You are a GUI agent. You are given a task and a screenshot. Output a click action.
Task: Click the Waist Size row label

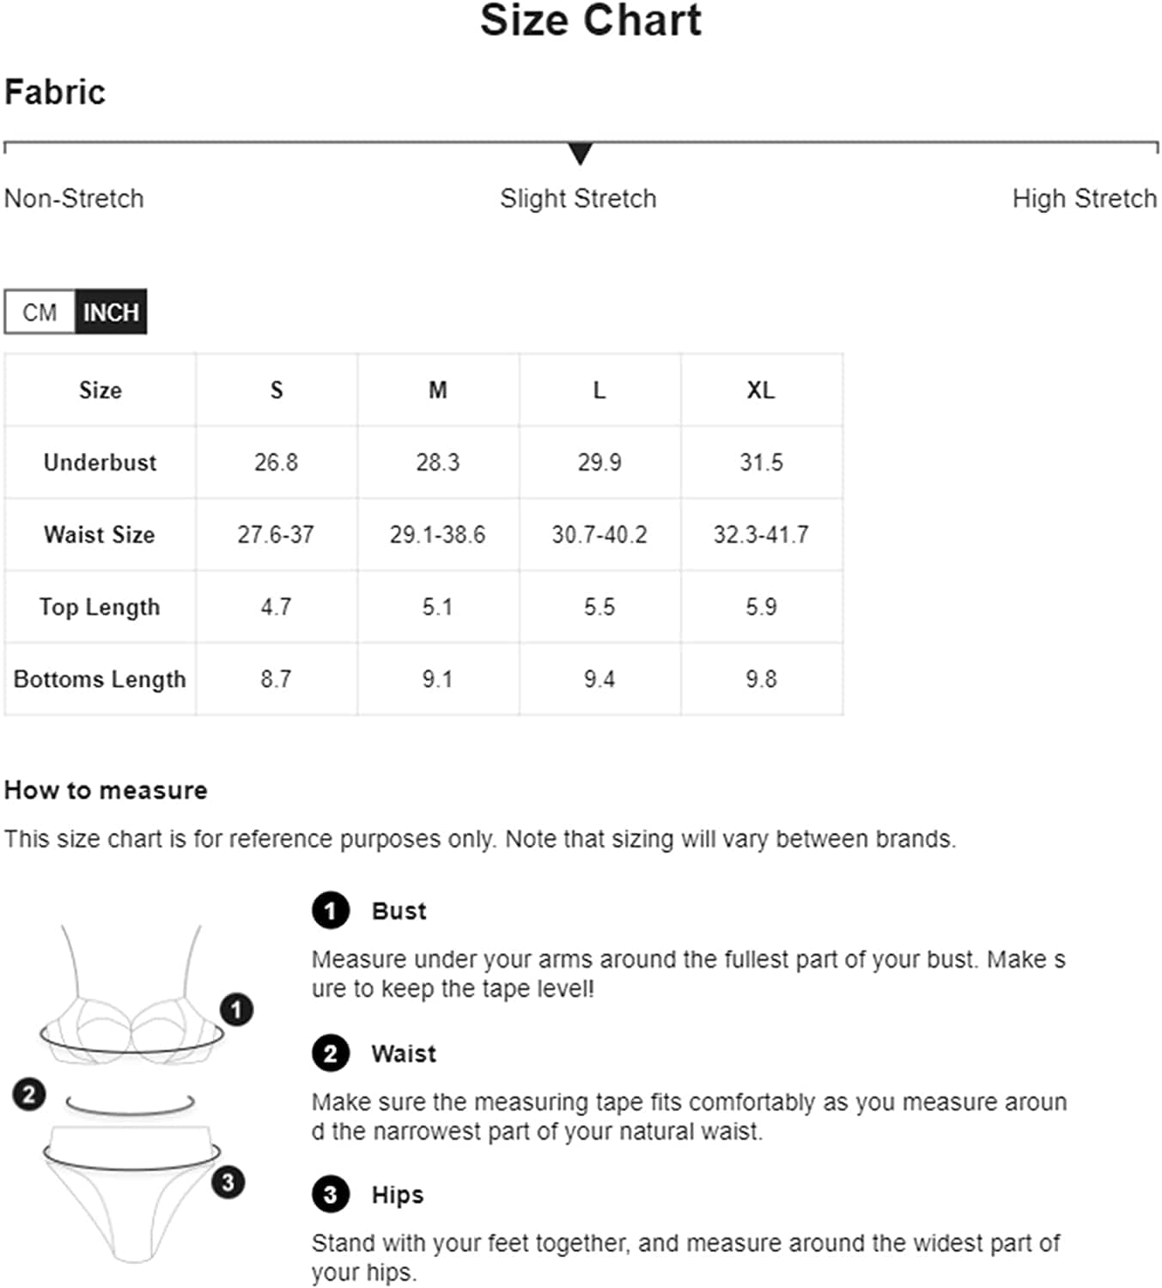pyautogui.click(x=100, y=534)
